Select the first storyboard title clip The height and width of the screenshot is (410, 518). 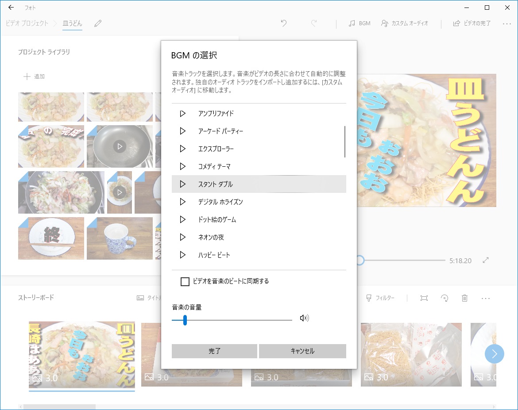82,354
